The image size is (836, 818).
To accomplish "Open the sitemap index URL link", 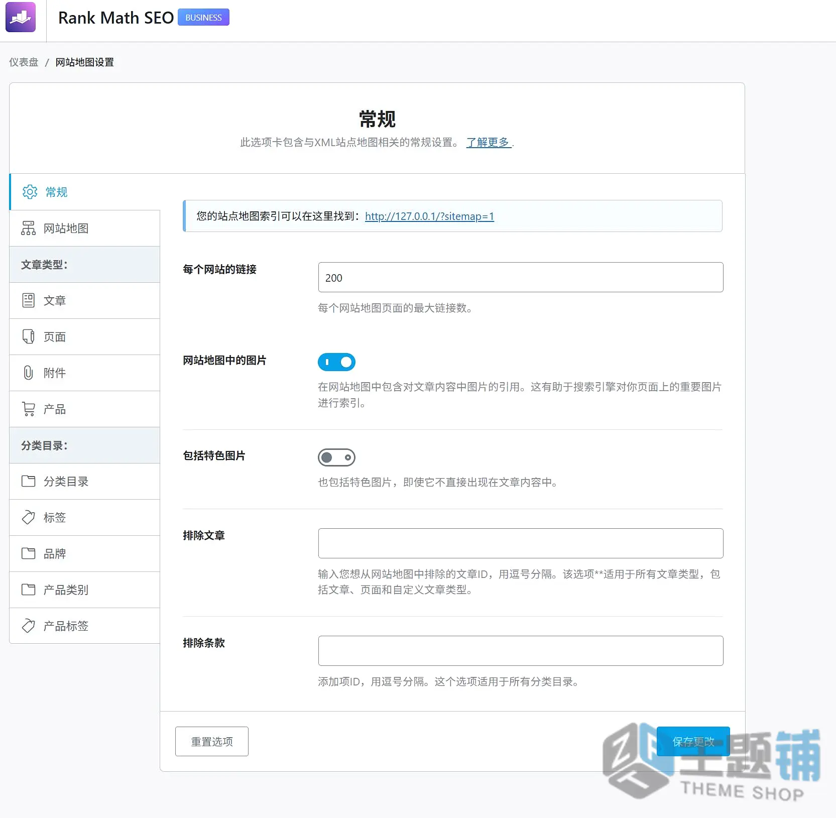I will pyautogui.click(x=429, y=216).
